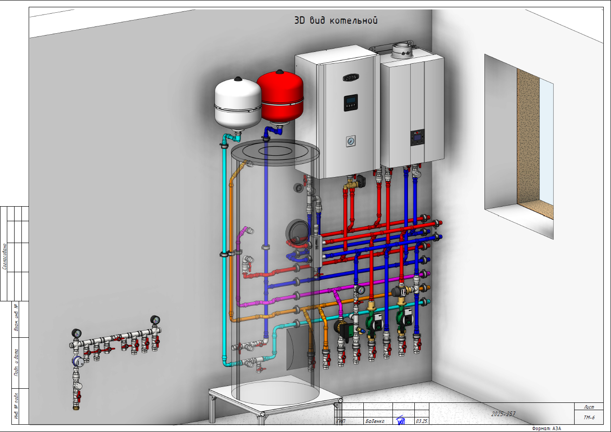Click the ZOTA logo on the boiler

pos(351,77)
